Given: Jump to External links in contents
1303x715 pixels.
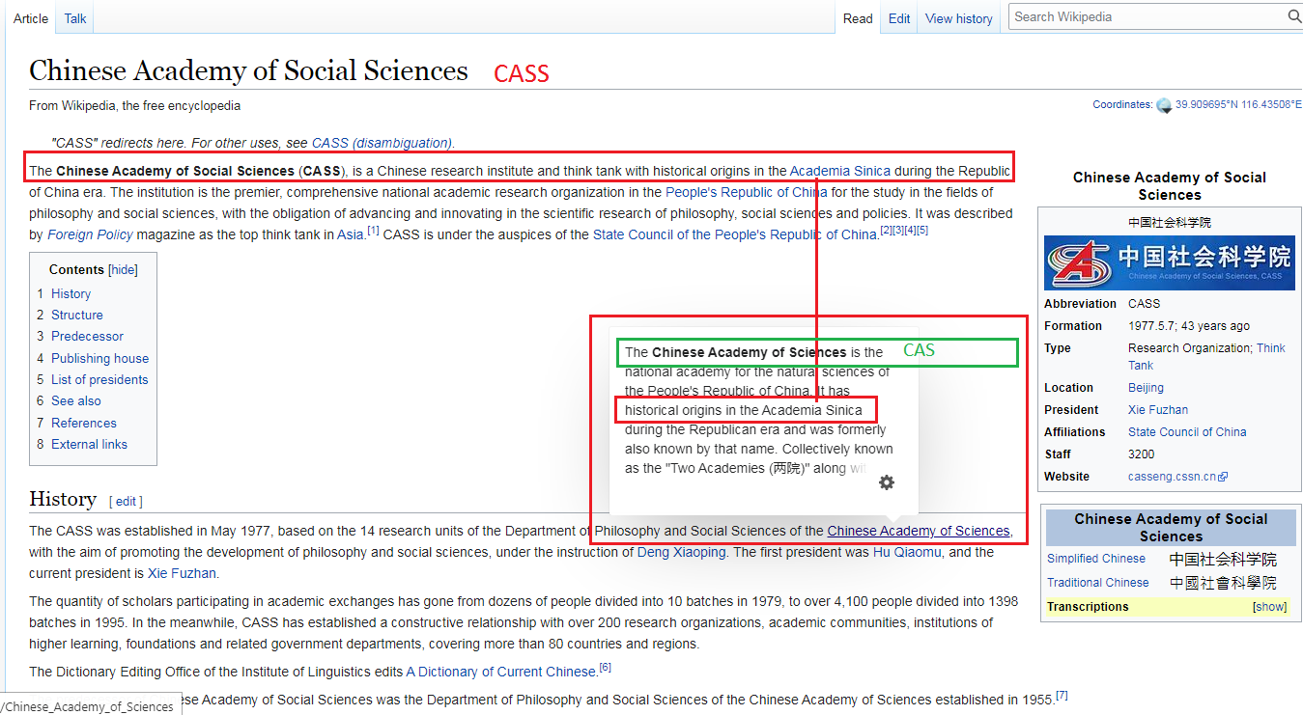Looking at the screenshot, I should pos(89,444).
